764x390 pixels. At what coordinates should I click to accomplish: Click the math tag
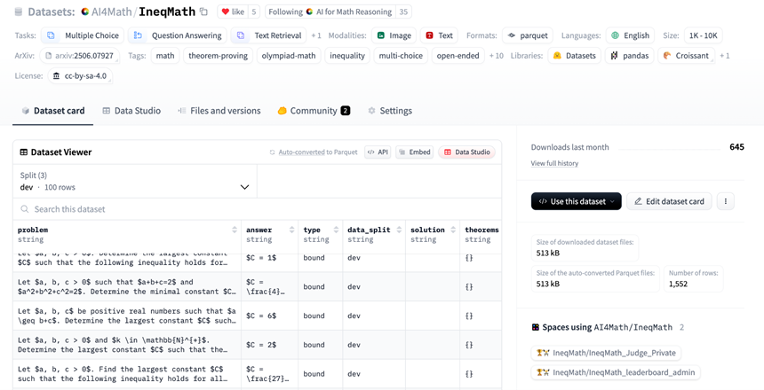click(165, 56)
